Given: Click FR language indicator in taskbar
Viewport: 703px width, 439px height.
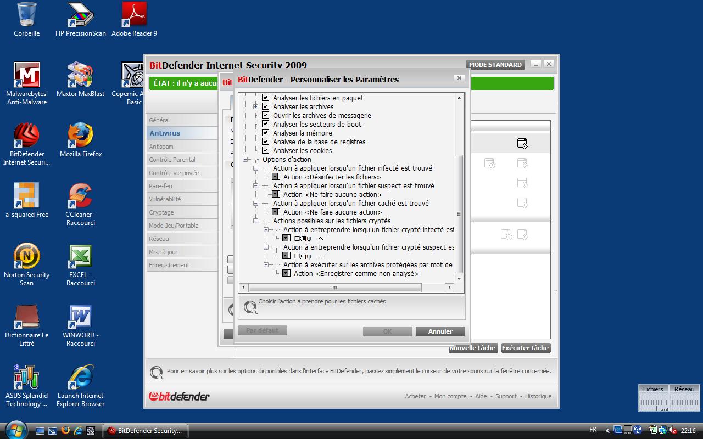Looking at the screenshot, I should [x=593, y=430].
